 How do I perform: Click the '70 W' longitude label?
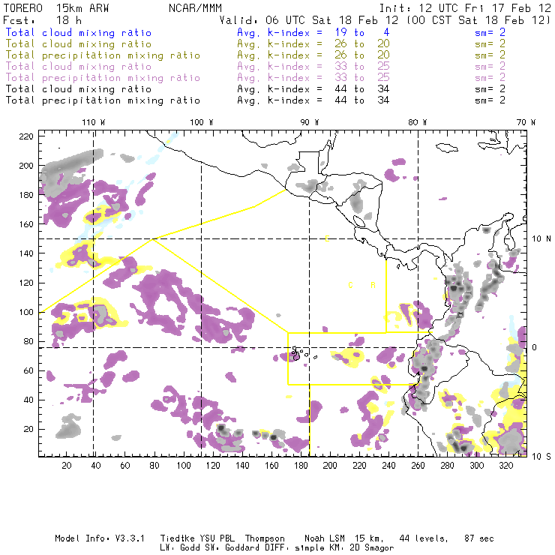526,122
